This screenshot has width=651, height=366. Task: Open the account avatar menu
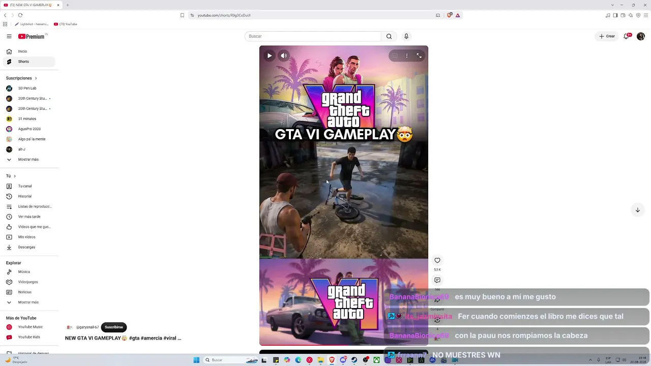pos(641,36)
